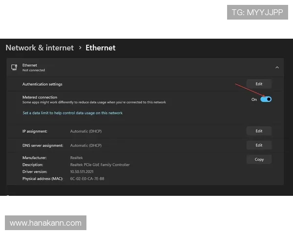The image size is (293, 235).
Task: Click the Realtek PCIe GbE Family Controller description
Action: pyautogui.click(x=100, y=164)
